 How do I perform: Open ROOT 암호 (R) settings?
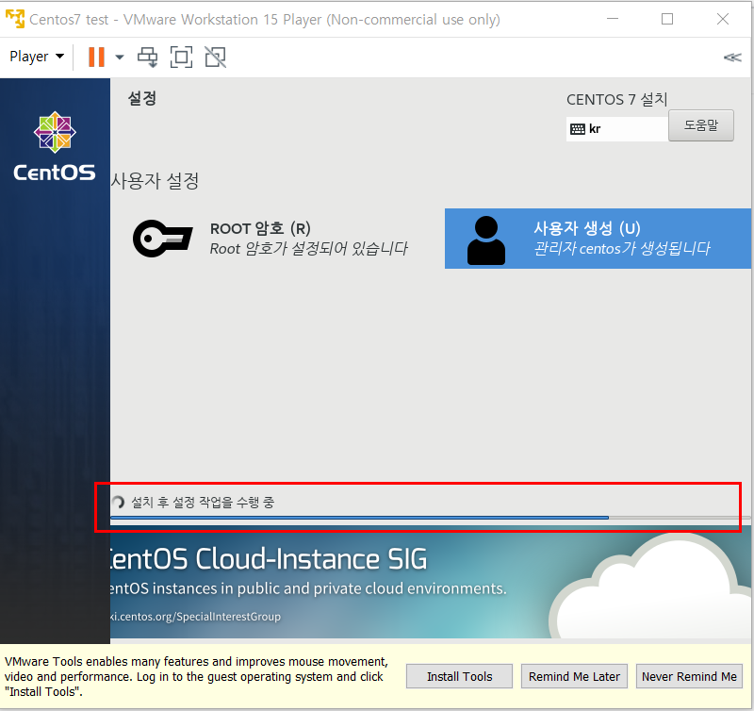(280, 239)
